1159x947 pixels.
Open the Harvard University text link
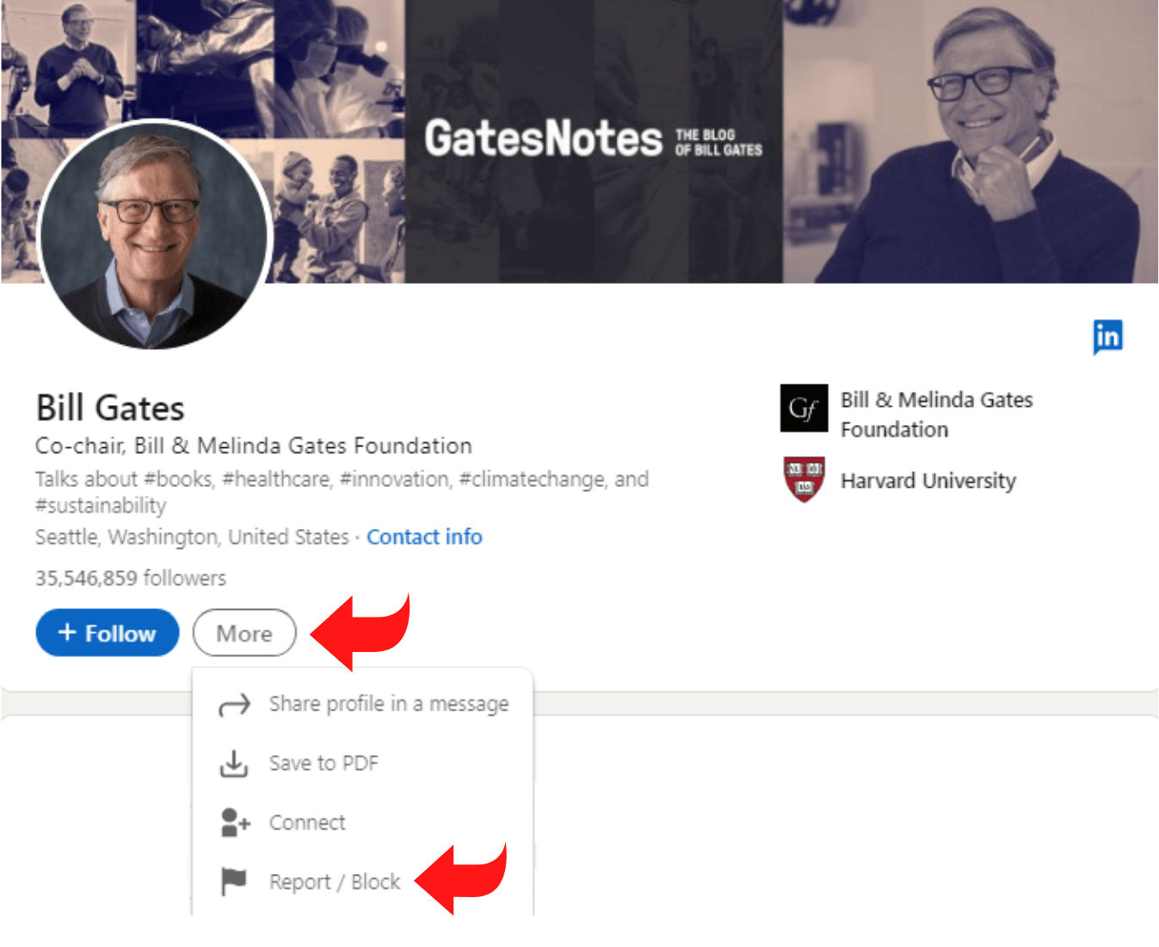click(928, 481)
